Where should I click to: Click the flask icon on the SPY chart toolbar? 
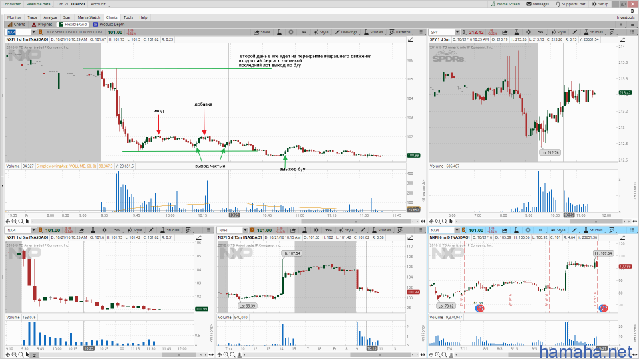pyautogui.click(x=517, y=32)
